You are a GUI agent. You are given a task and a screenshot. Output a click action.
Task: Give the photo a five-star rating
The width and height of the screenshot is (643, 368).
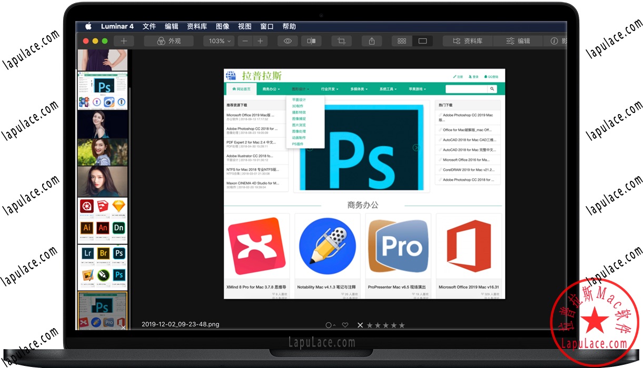pos(401,325)
